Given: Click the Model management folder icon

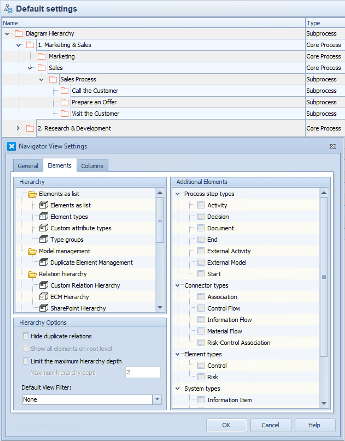Looking at the screenshot, I should pyautogui.click(x=32, y=251).
